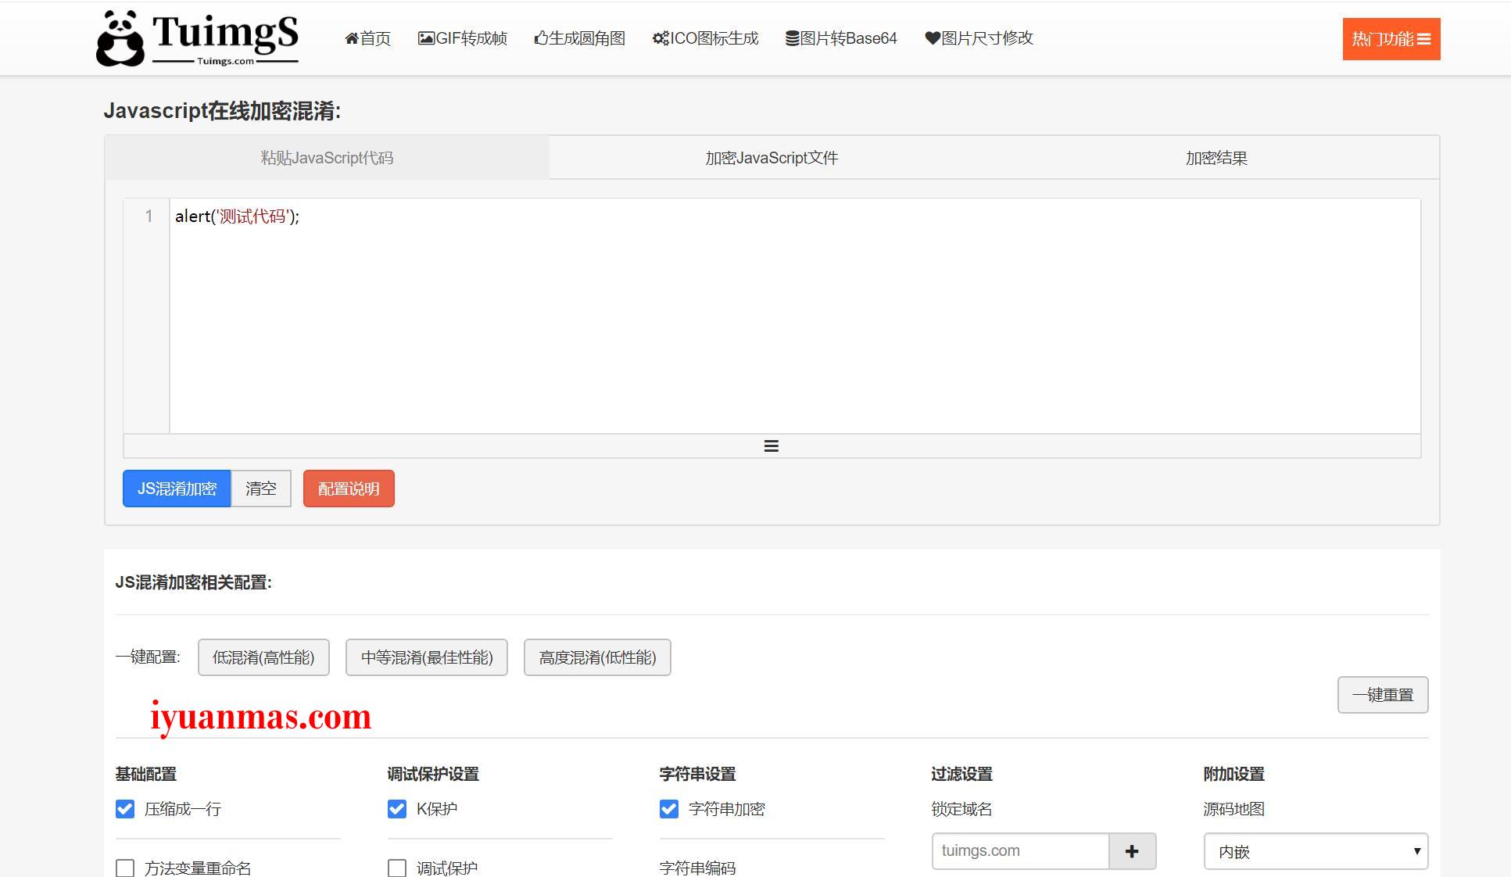
Task: Click the ICO图标生成 navigation icon
Action: 654,38
